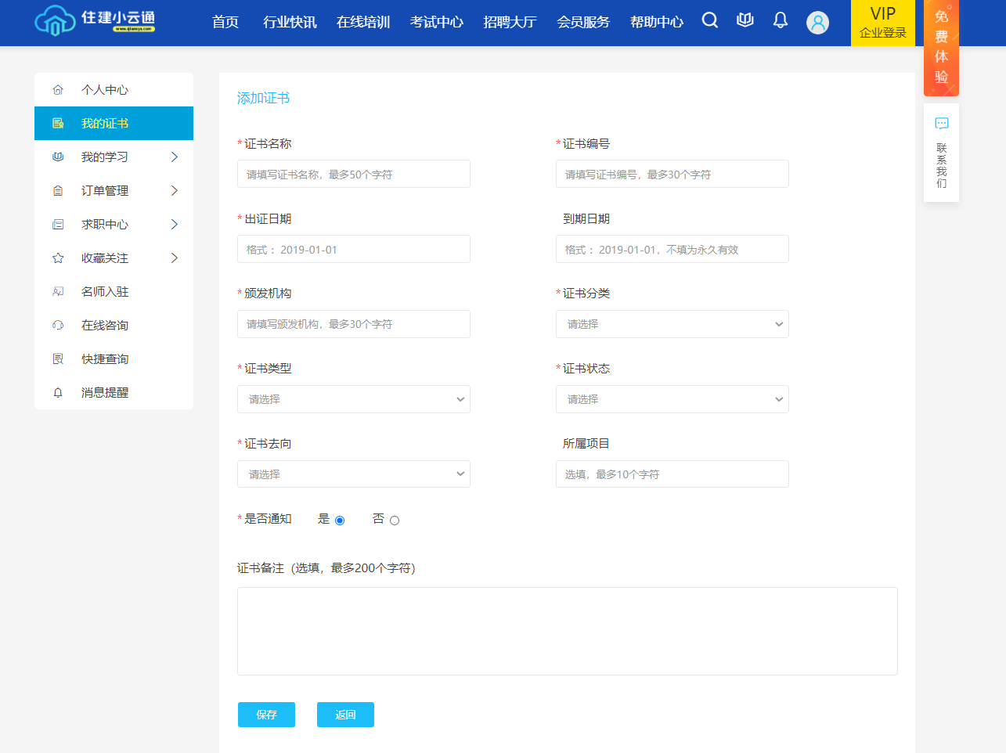Open the 证书状态 dropdown

(x=672, y=399)
